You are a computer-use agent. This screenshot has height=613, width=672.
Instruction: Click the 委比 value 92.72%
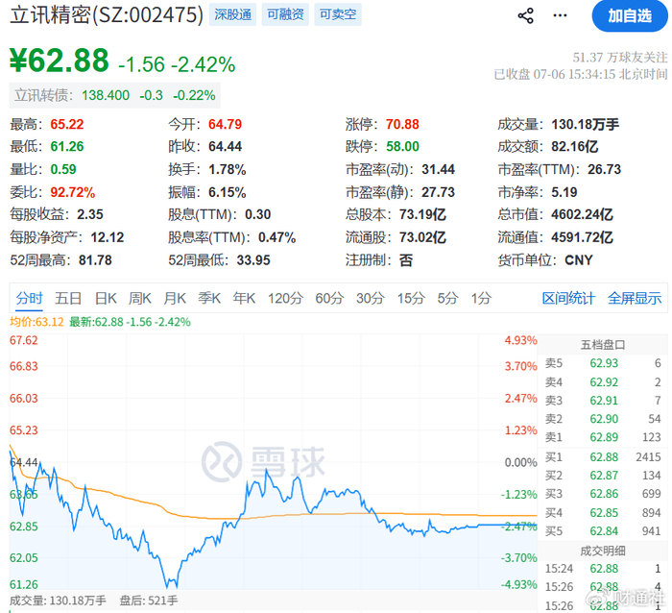click(72, 192)
